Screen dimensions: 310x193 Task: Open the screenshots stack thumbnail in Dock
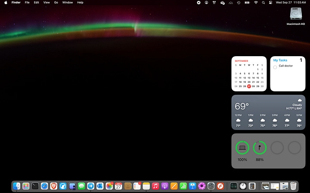point(284,186)
